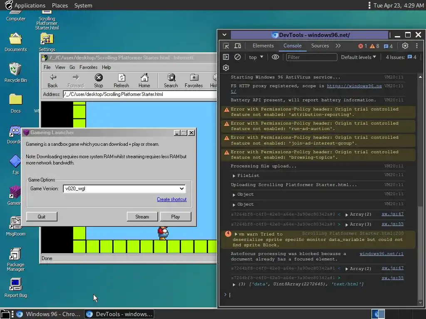The width and height of the screenshot is (426, 319).
Task: Expand the first Object console entry
Action: click(234, 195)
